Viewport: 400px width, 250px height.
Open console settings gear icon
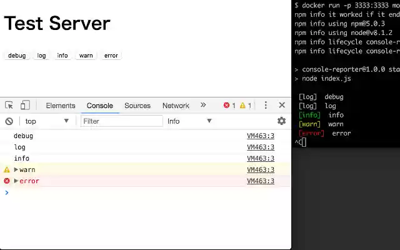(281, 121)
